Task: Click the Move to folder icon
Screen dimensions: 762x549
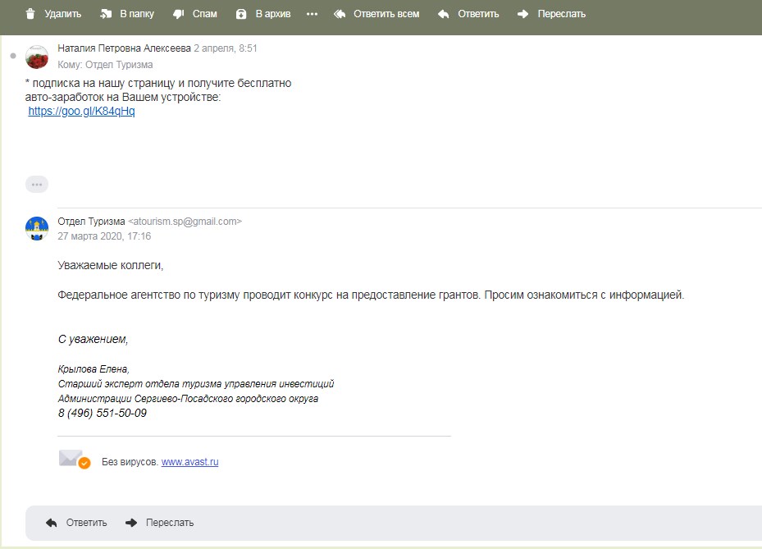Action: 106,14
